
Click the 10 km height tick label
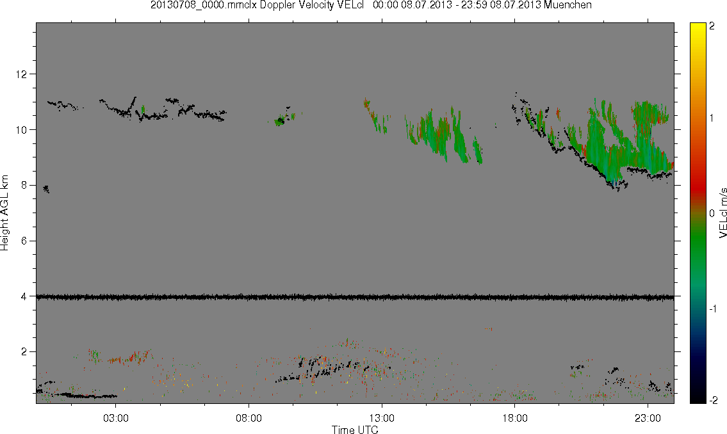(x=21, y=130)
